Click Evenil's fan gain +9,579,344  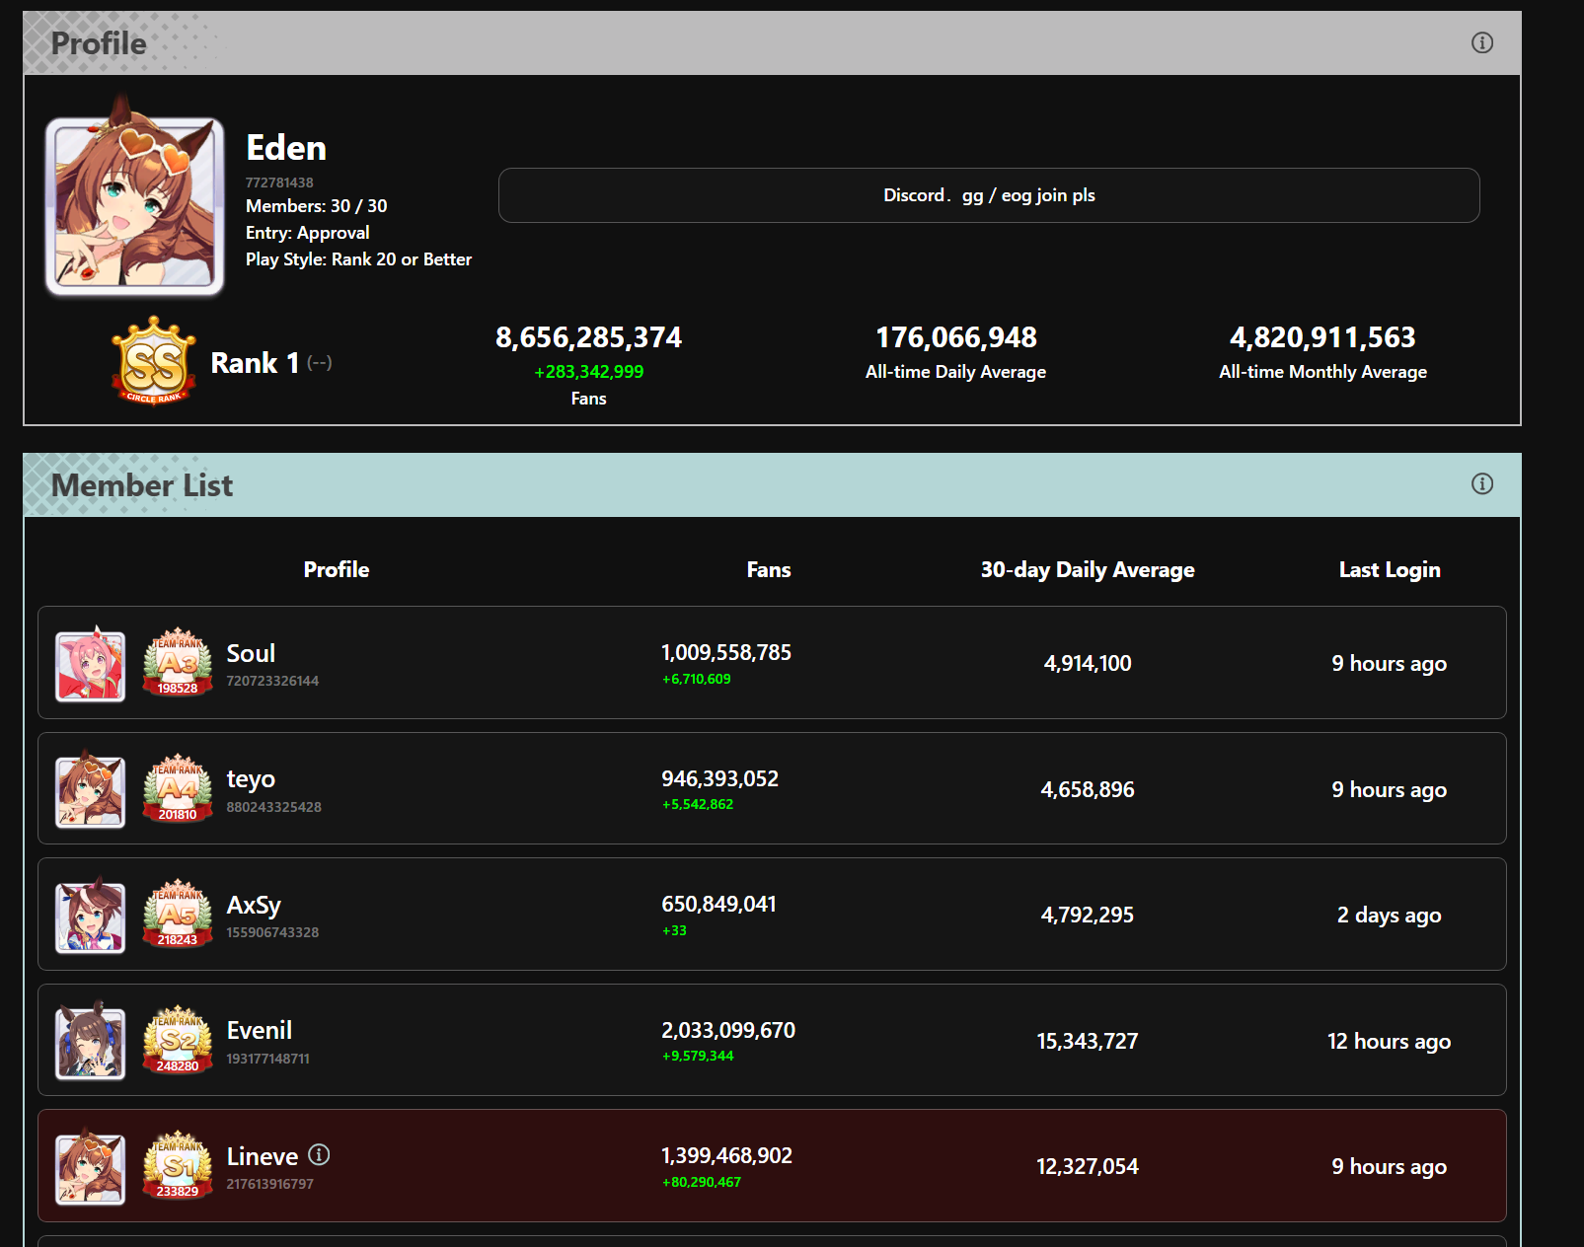[x=698, y=1056]
